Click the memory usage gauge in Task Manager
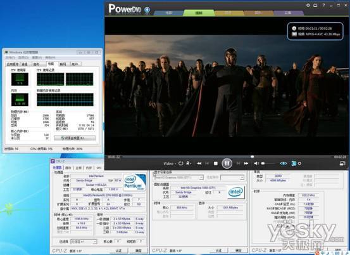Screen dimensions: 350x255 coord(20,100)
